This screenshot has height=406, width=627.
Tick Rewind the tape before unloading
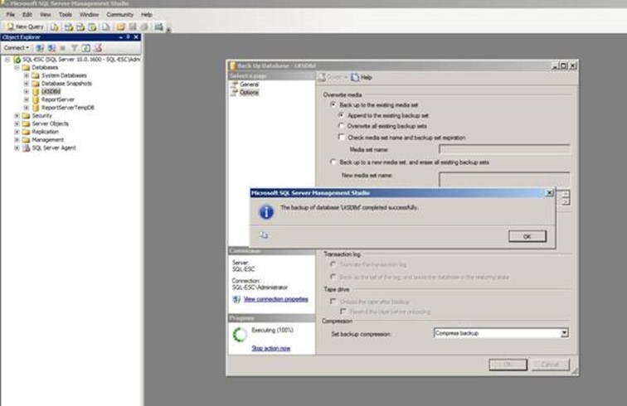[x=343, y=311]
